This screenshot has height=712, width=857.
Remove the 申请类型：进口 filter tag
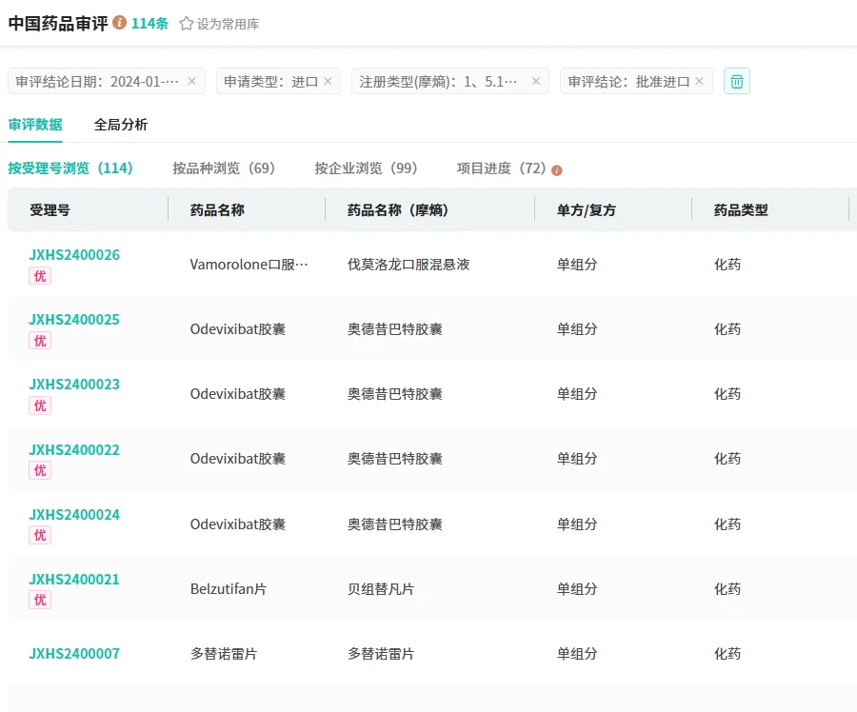pyautogui.click(x=328, y=82)
